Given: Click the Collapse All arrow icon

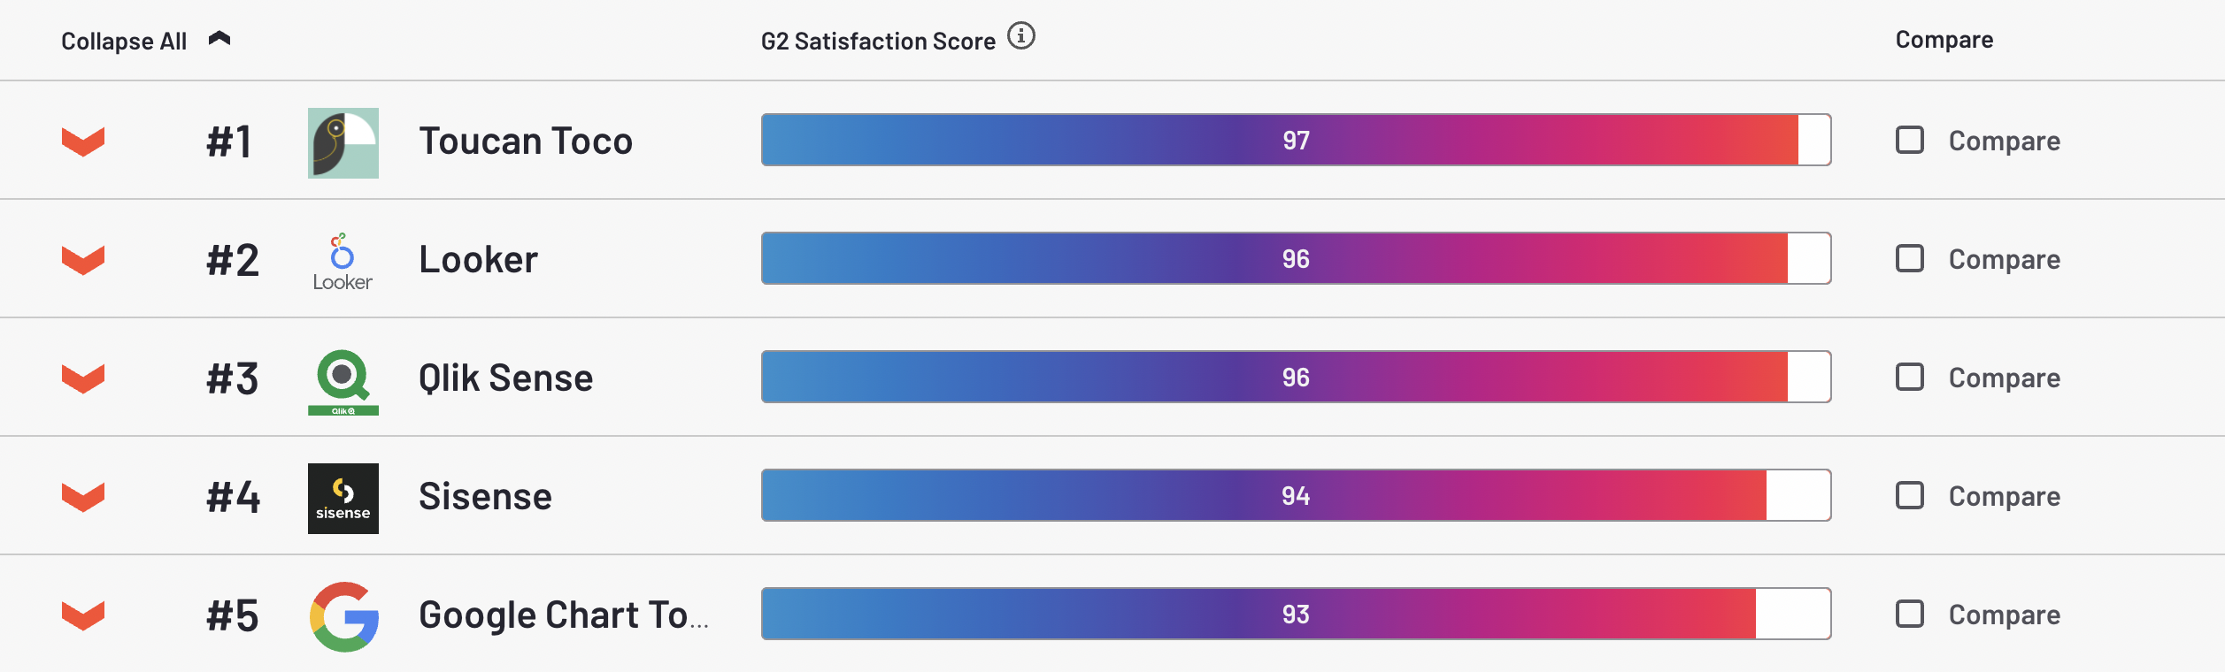Looking at the screenshot, I should [x=219, y=39].
